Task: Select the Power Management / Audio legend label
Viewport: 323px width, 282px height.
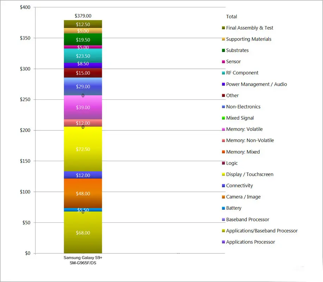Action: (256, 84)
